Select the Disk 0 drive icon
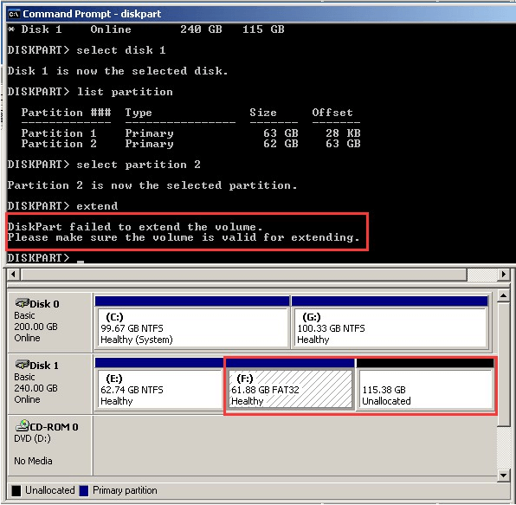516x505 pixels. point(23,303)
